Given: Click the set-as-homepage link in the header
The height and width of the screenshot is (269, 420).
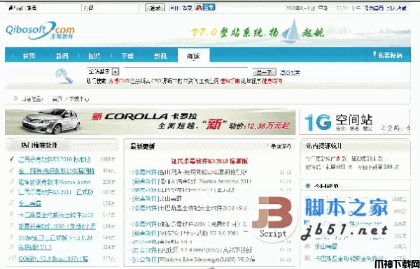Looking at the screenshot, I should tap(374, 8).
